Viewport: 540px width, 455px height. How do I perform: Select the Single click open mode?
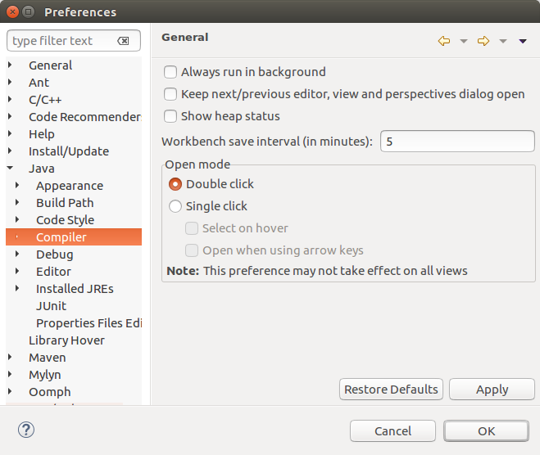click(175, 206)
